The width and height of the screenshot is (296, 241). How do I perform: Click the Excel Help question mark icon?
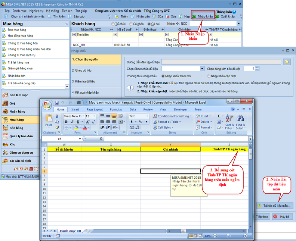click(x=233, y=109)
